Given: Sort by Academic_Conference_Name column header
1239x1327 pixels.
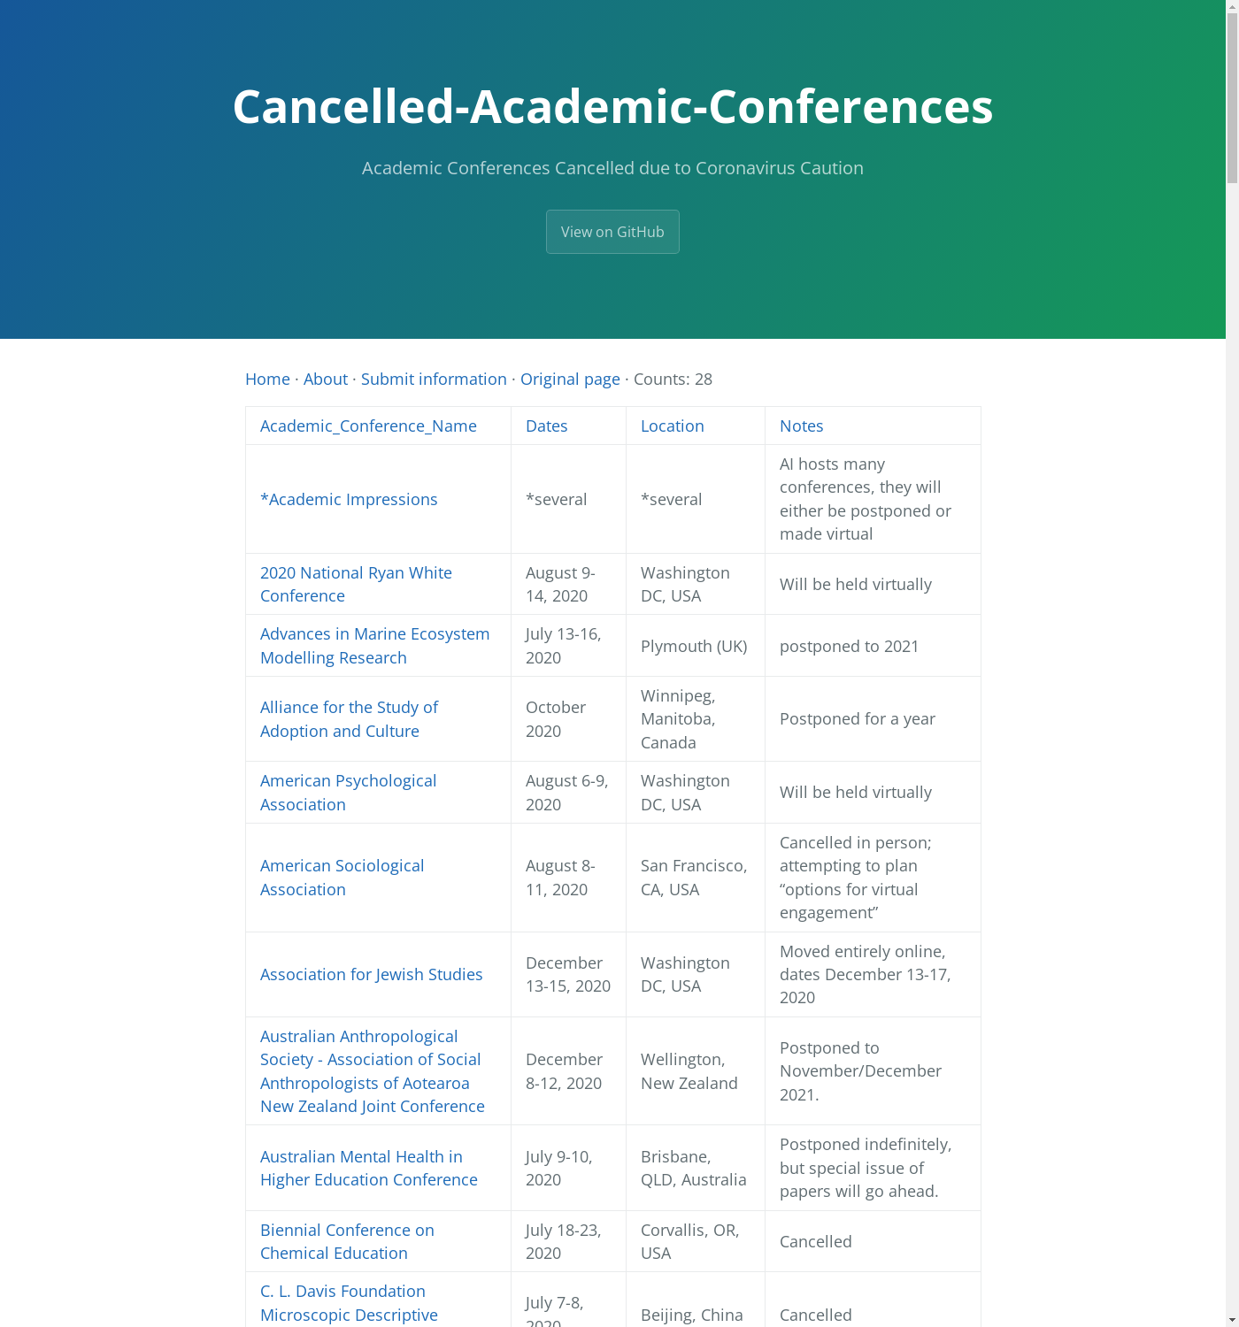Looking at the screenshot, I should (x=368, y=426).
